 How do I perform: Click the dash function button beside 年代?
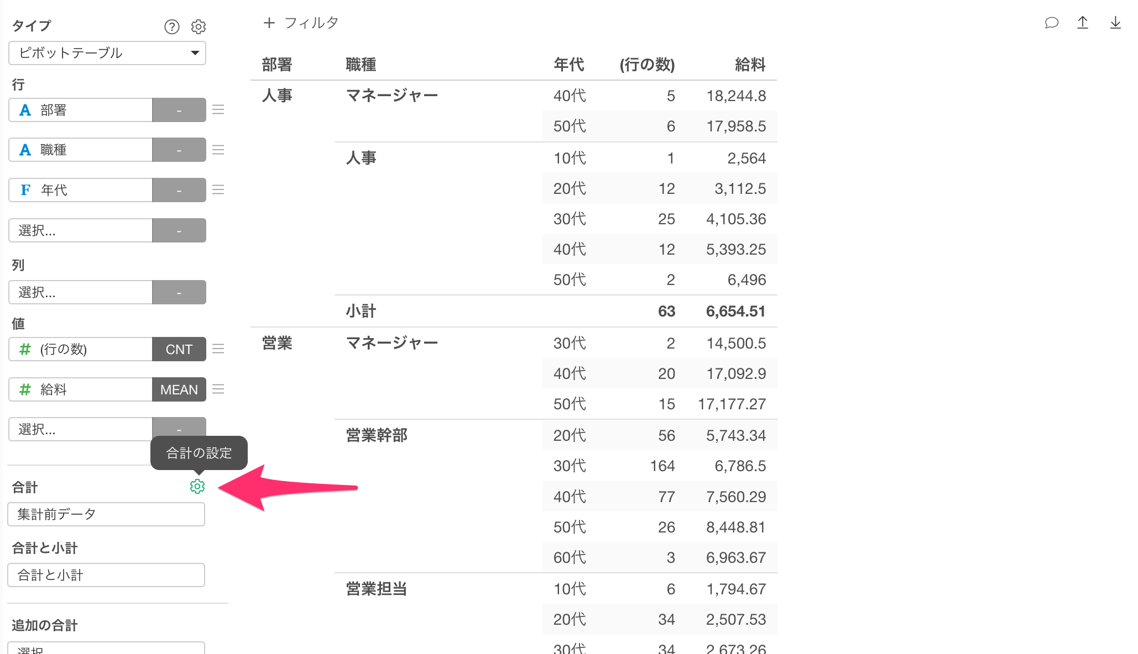(x=179, y=190)
